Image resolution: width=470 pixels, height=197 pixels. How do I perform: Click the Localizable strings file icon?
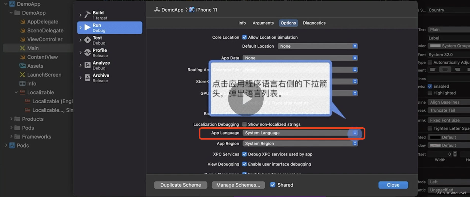(x=23, y=92)
